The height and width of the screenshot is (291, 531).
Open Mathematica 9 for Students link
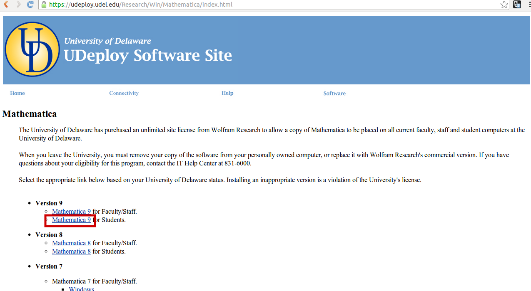click(x=71, y=220)
